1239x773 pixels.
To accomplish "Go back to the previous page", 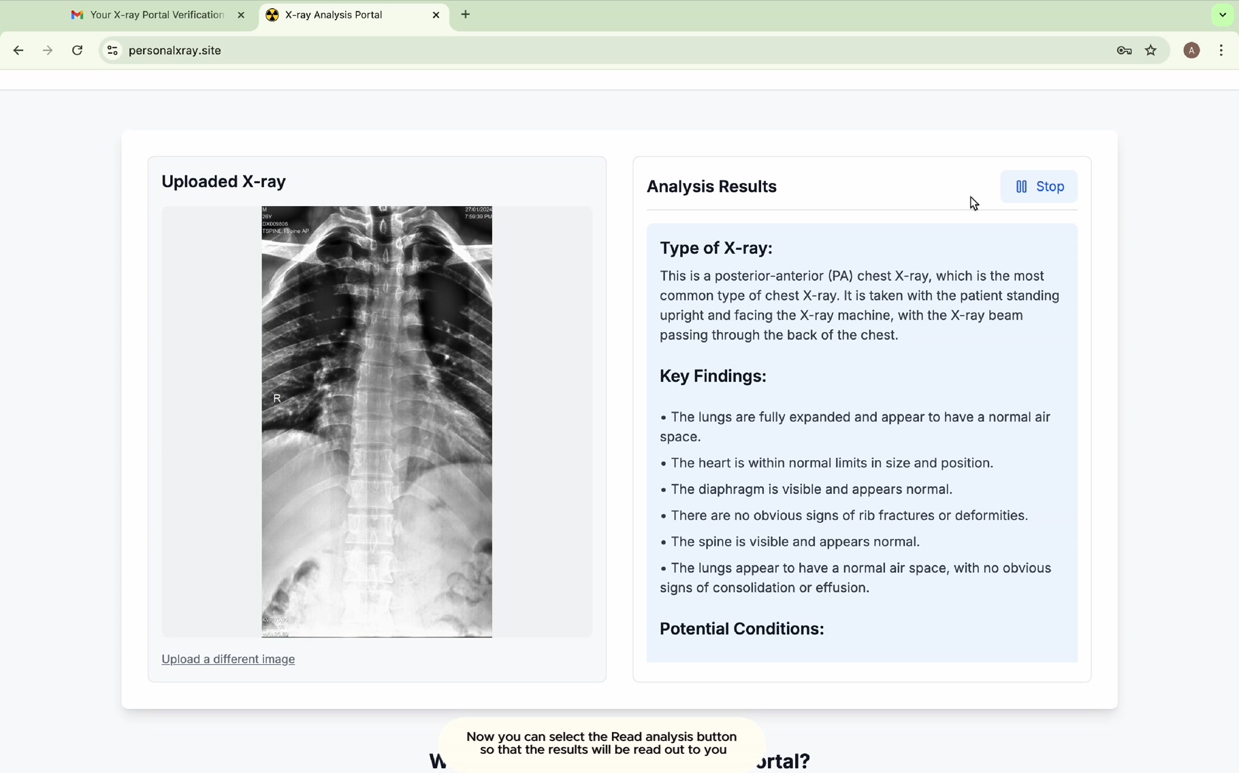I will pyautogui.click(x=18, y=50).
